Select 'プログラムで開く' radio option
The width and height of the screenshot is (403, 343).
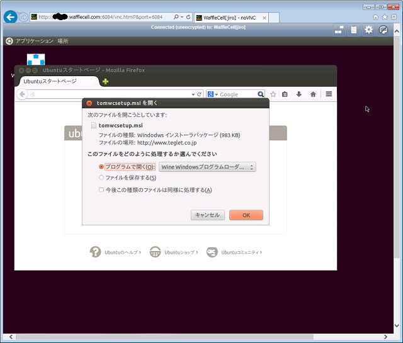[x=101, y=167]
